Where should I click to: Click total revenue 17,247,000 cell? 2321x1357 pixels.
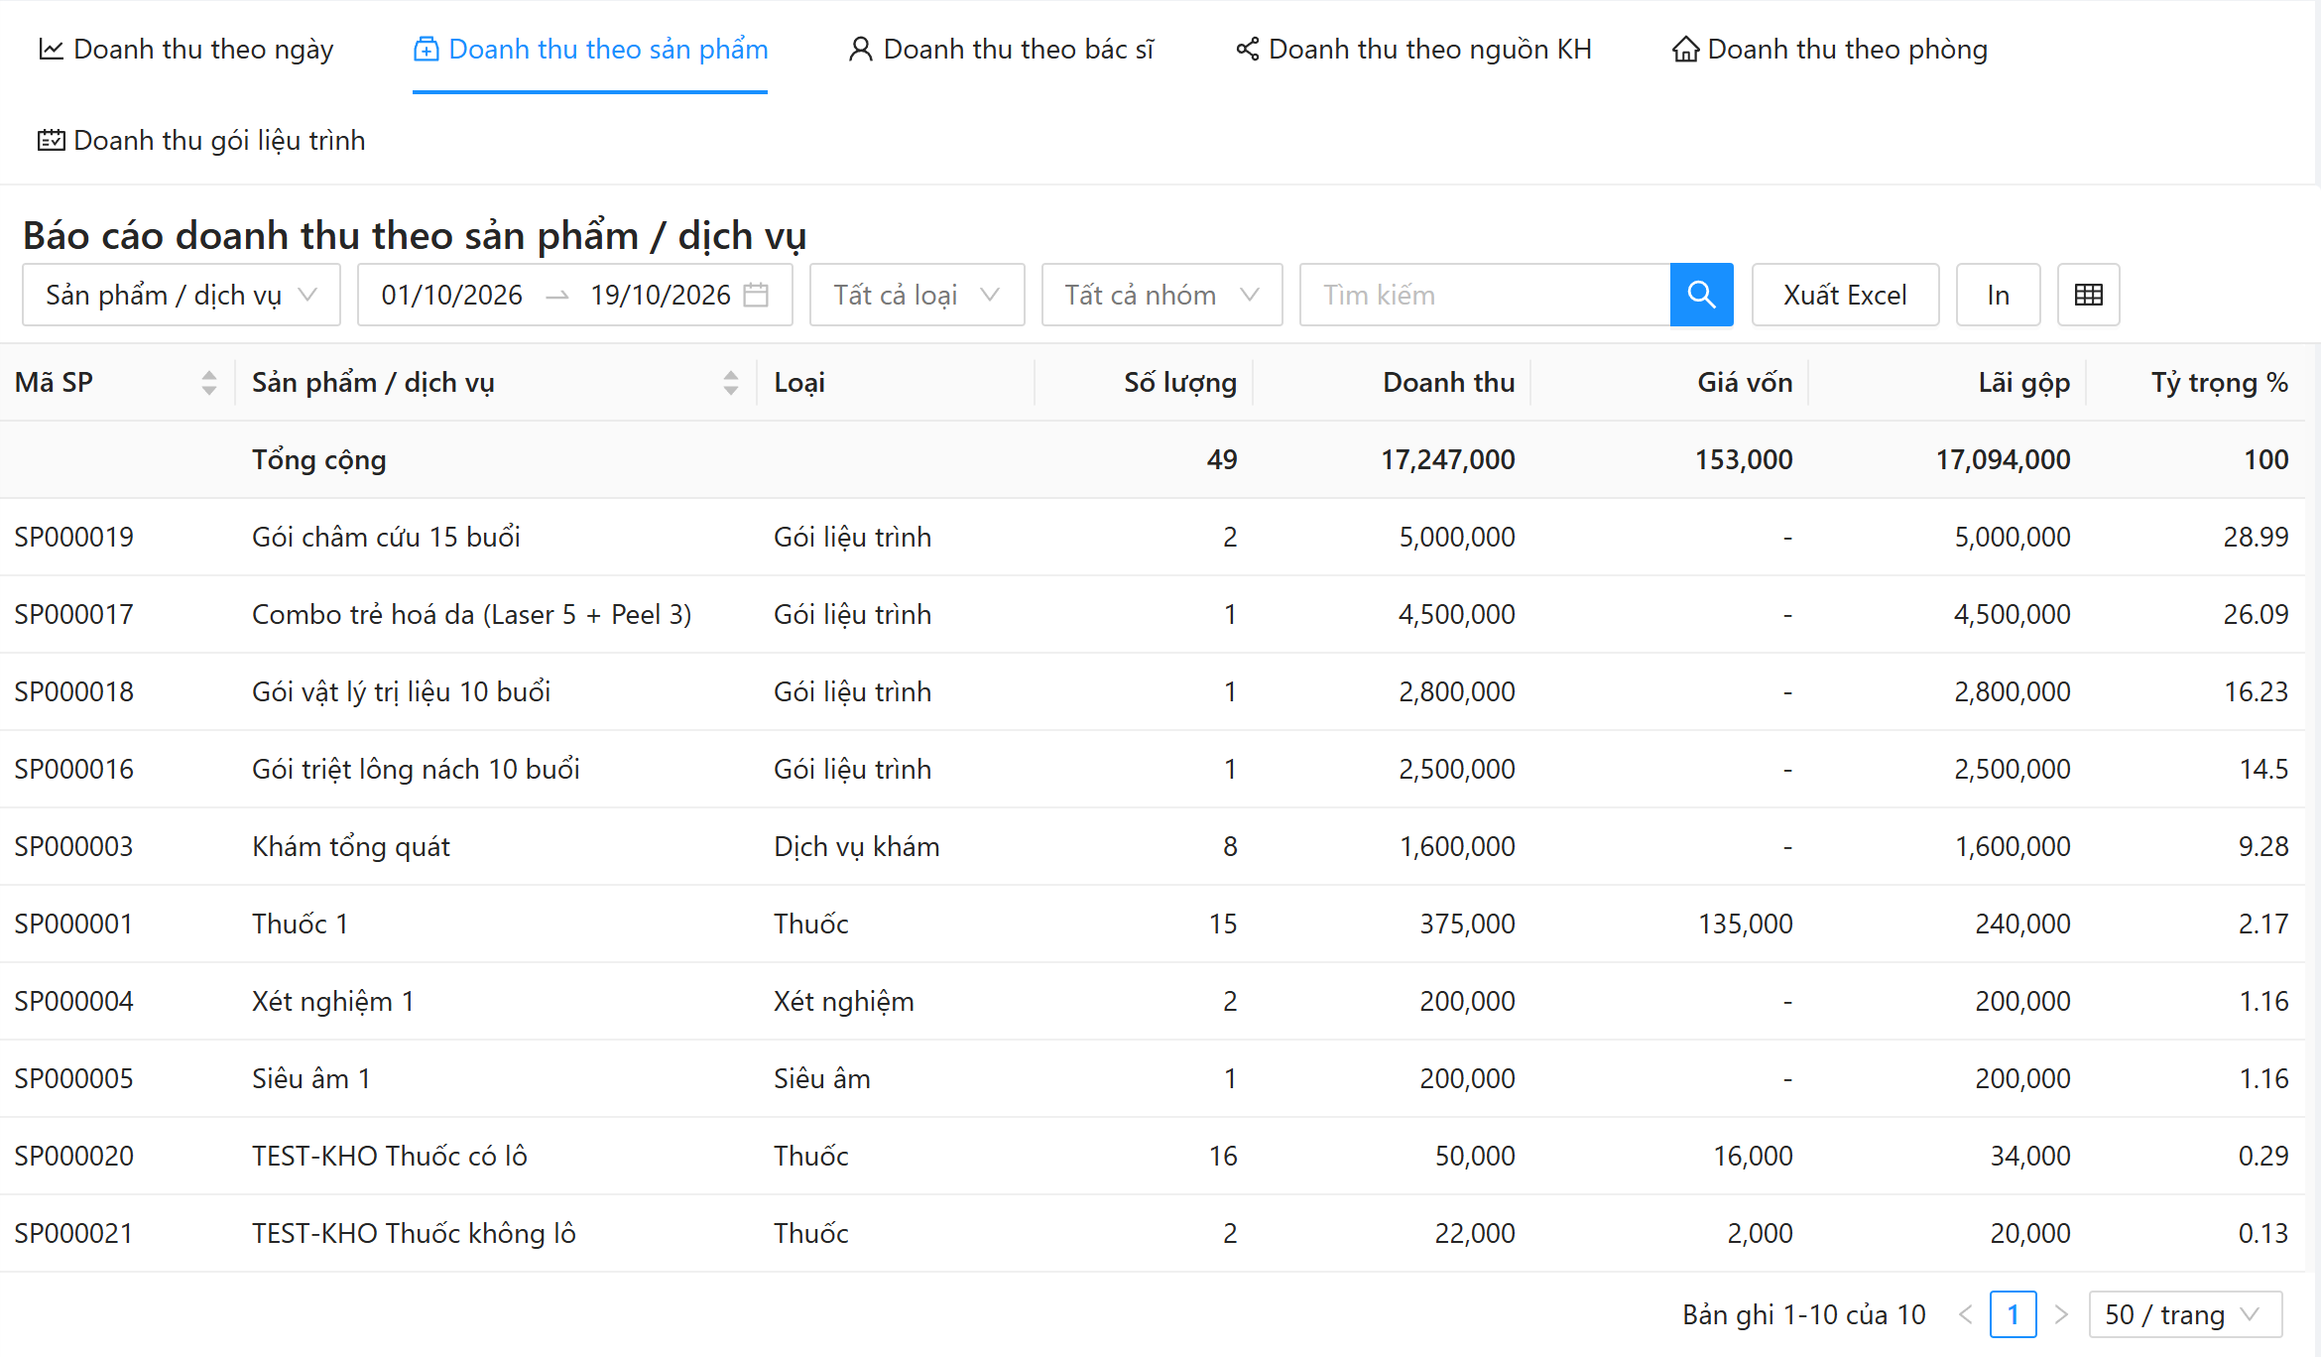click(x=1448, y=459)
